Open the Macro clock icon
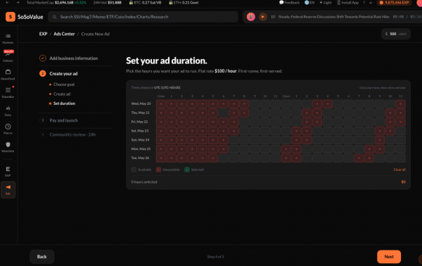This screenshot has height=266, width=422. click(8, 127)
